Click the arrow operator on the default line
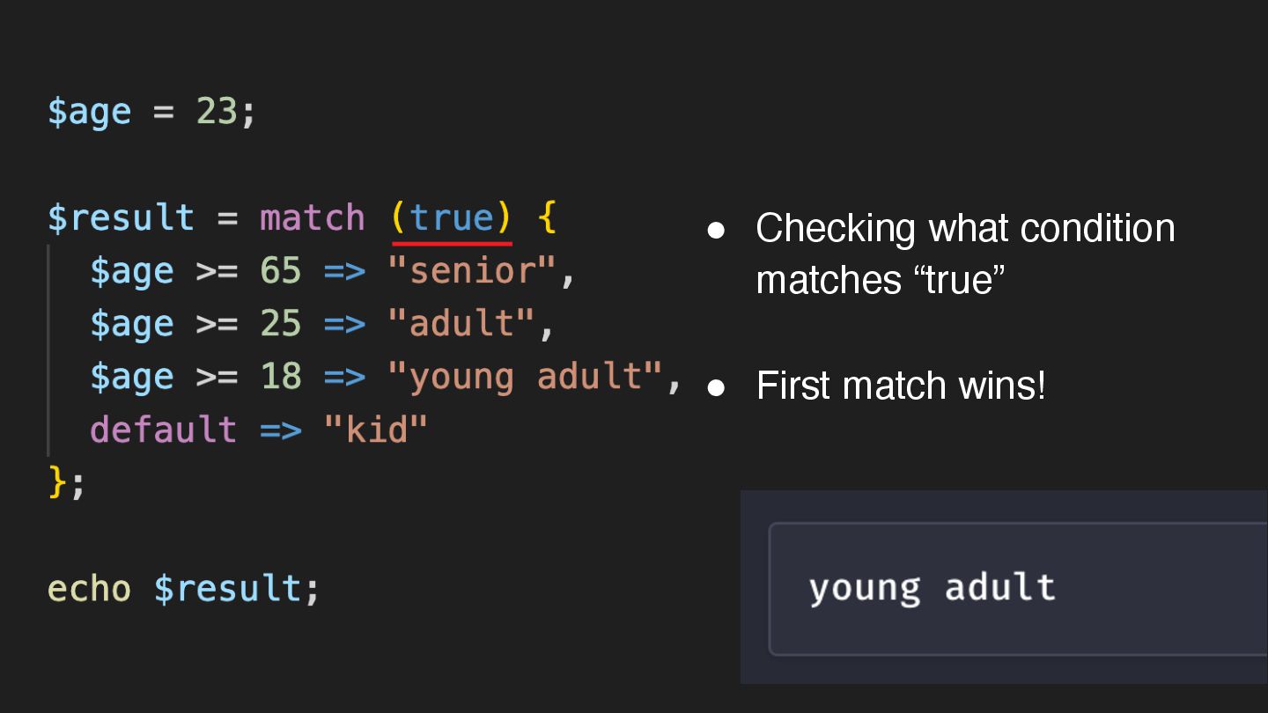This screenshot has height=713, width=1268. 280,430
